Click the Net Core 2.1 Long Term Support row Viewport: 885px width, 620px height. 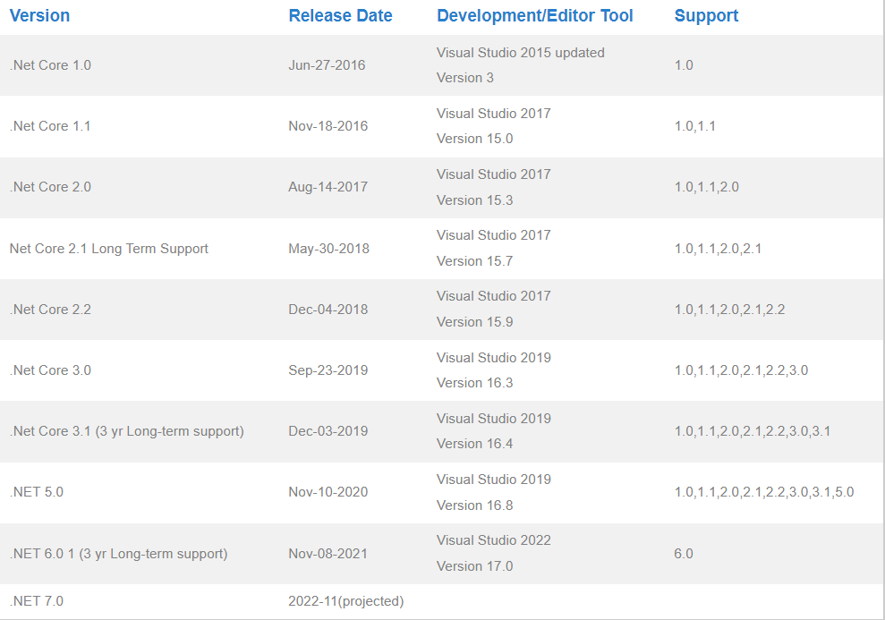pyautogui.click(x=108, y=249)
